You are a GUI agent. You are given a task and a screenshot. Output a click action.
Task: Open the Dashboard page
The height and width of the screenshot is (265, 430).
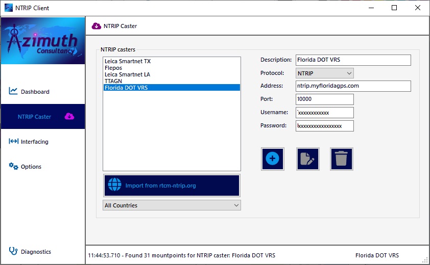(35, 92)
